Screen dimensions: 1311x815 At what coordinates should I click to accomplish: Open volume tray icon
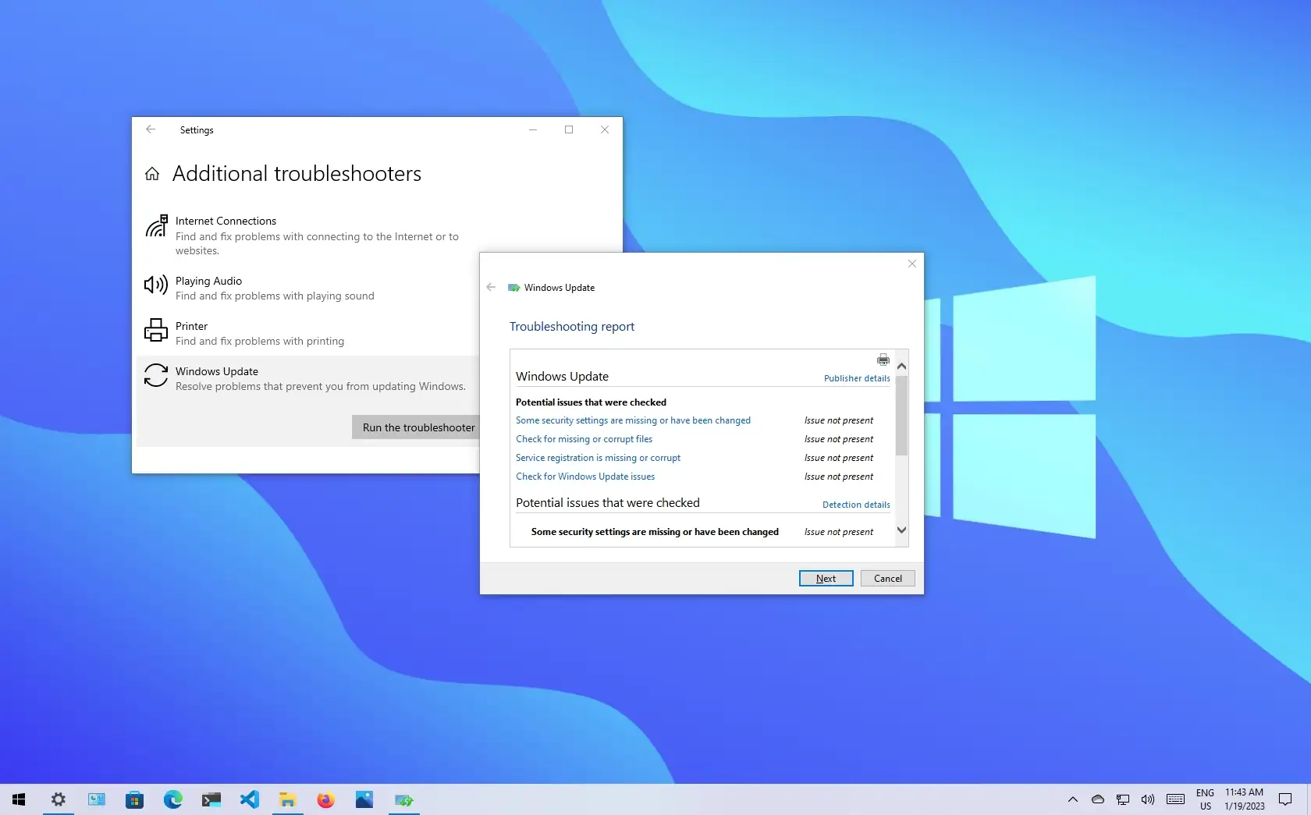[x=1147, y=799]
